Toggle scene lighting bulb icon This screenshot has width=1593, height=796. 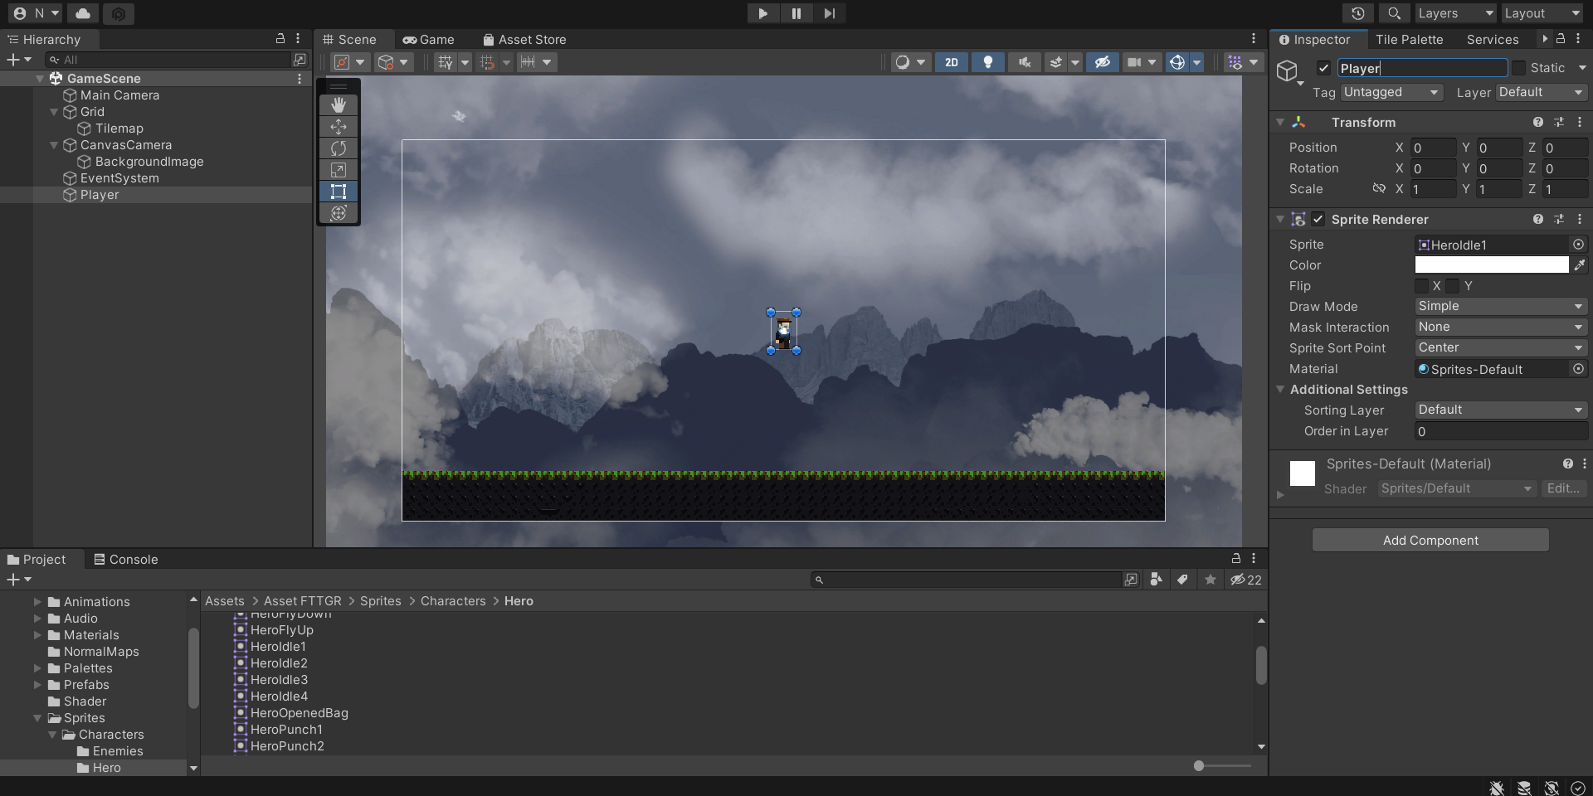987,62
